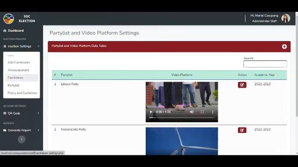Open Liberal Party video more options

213,112
